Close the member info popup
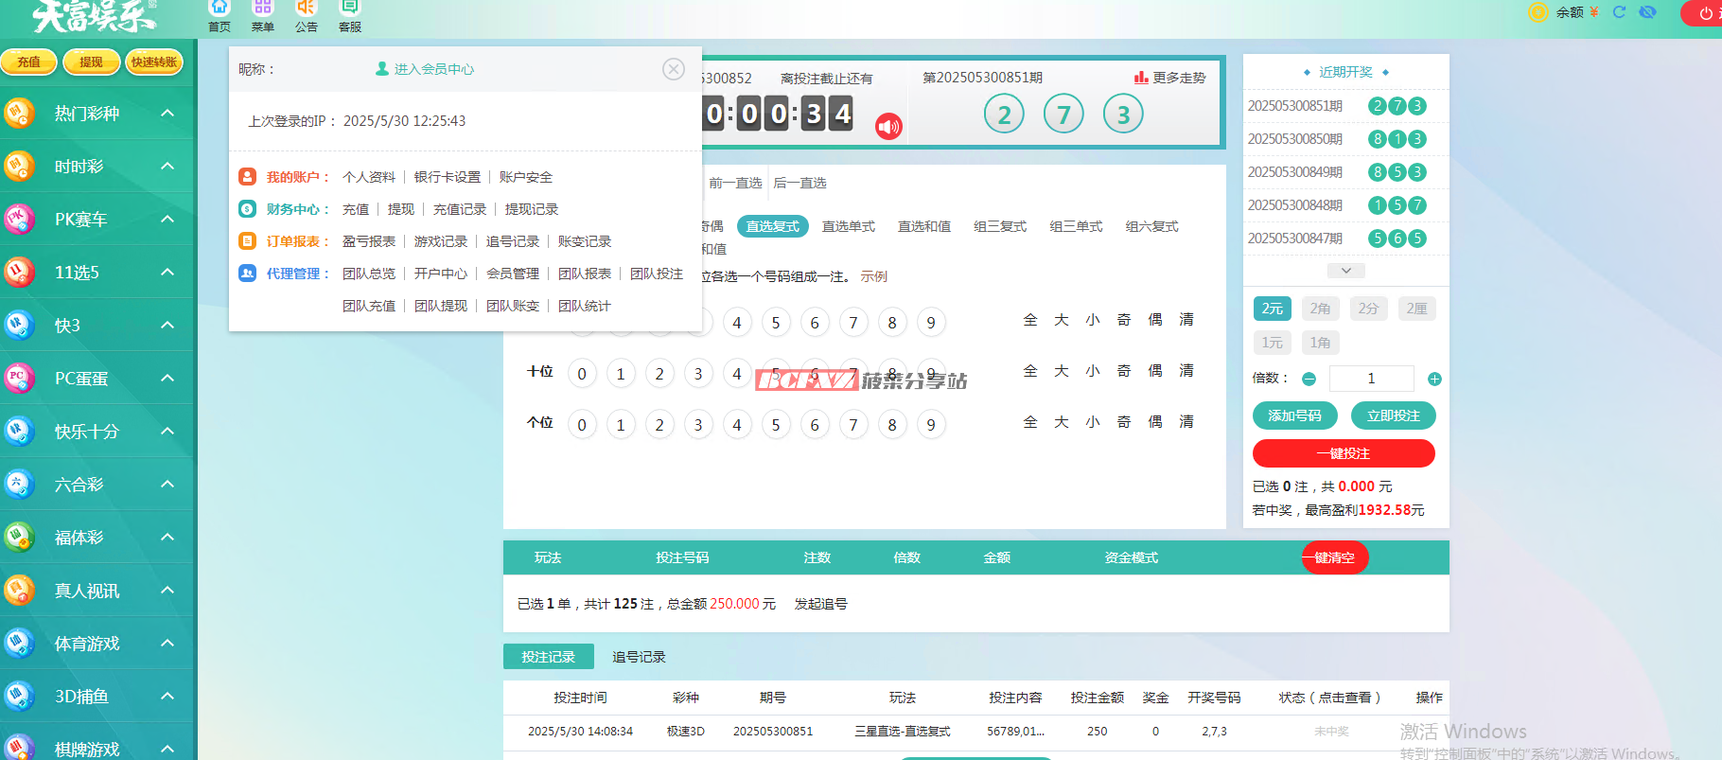 point(674,69)
